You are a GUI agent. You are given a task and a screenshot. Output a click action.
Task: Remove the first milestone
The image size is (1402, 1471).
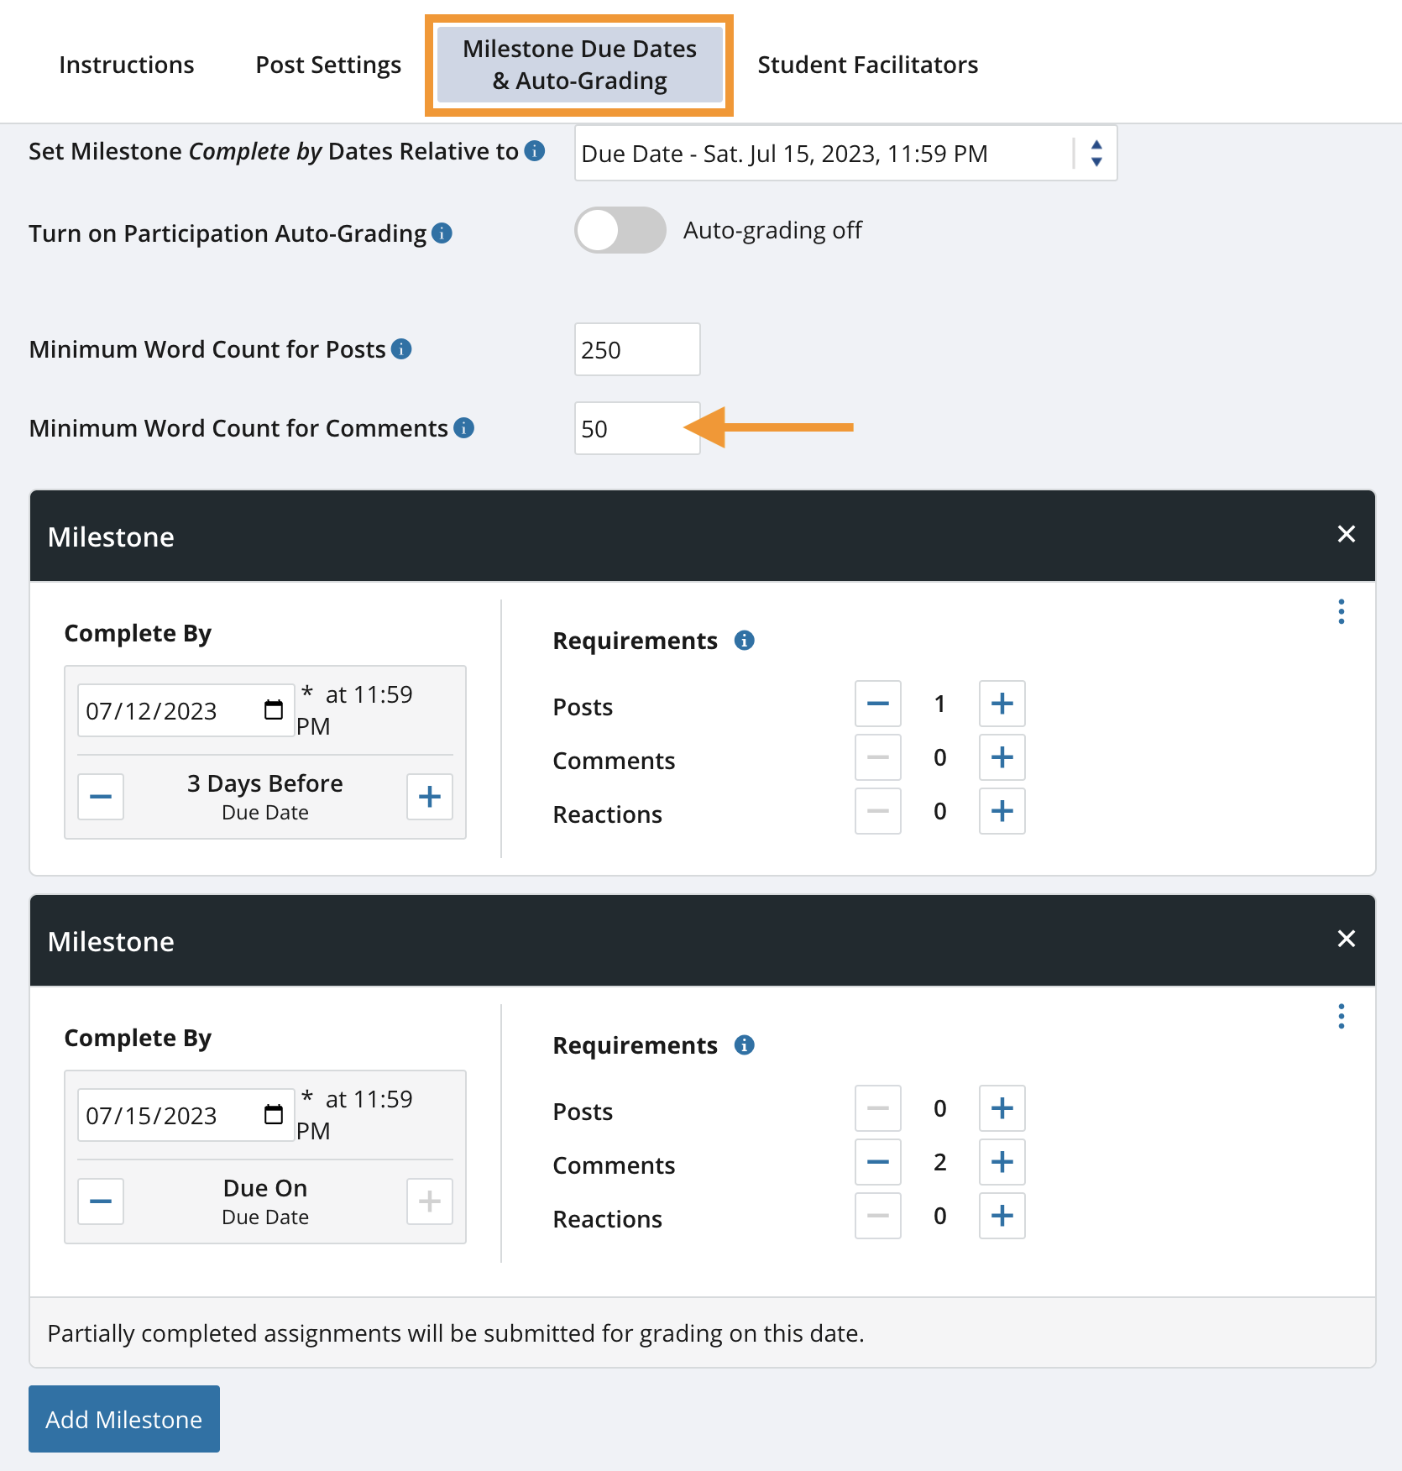click(1347, 534)
